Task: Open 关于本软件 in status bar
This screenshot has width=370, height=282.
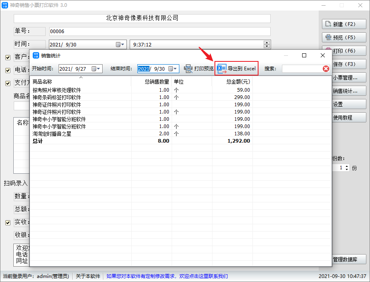Action: [88, 276]
